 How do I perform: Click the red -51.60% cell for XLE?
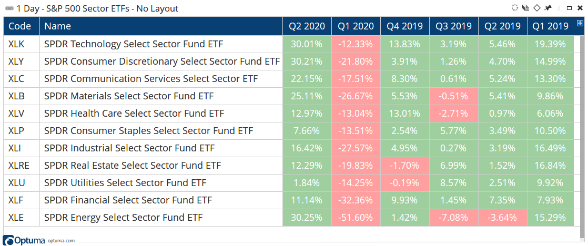(356, 218)
